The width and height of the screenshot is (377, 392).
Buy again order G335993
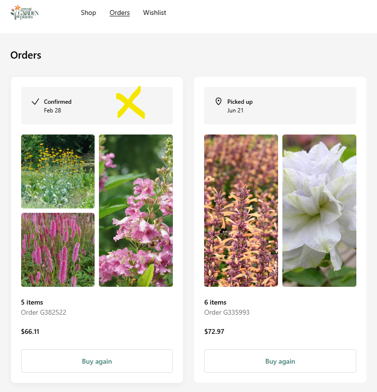coord(280,361)
